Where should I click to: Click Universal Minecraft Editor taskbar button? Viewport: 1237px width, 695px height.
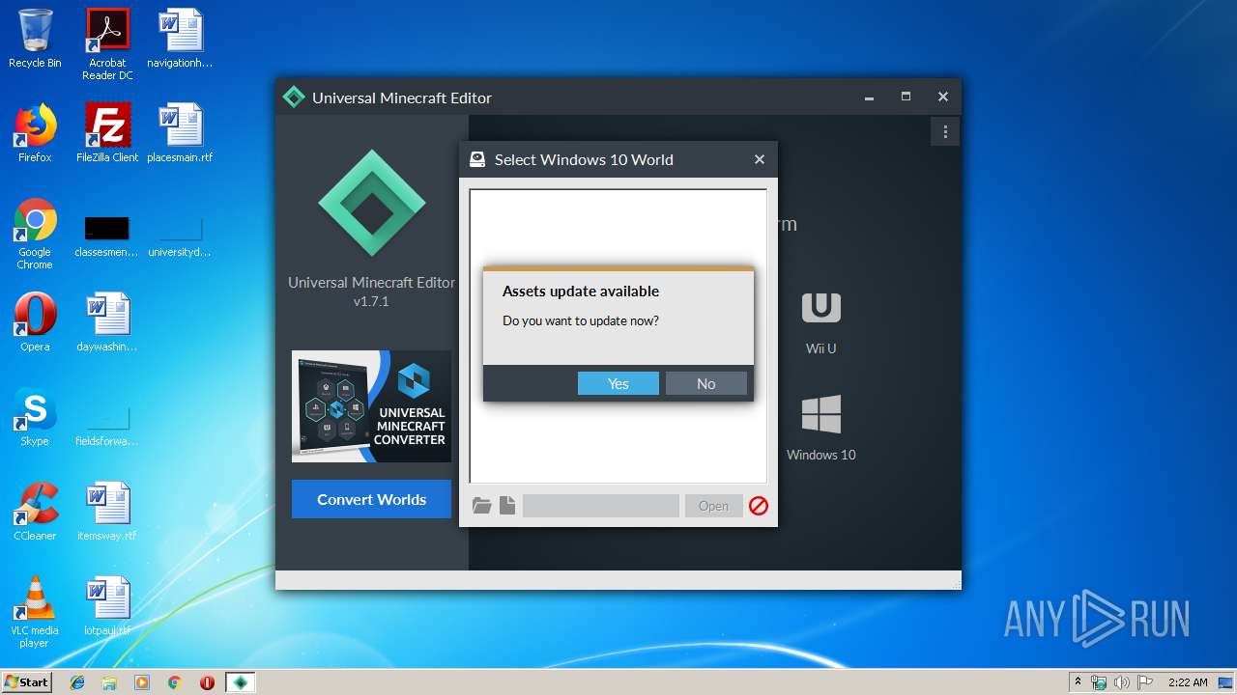pyautogui.click(x=241, y=682)
